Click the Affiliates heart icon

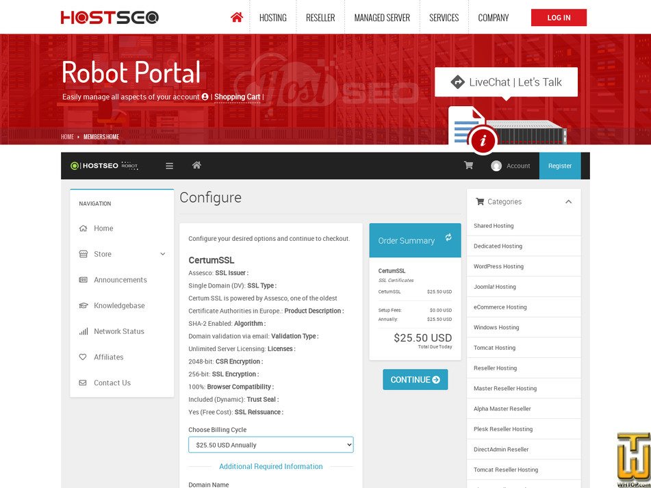point(82,357)
